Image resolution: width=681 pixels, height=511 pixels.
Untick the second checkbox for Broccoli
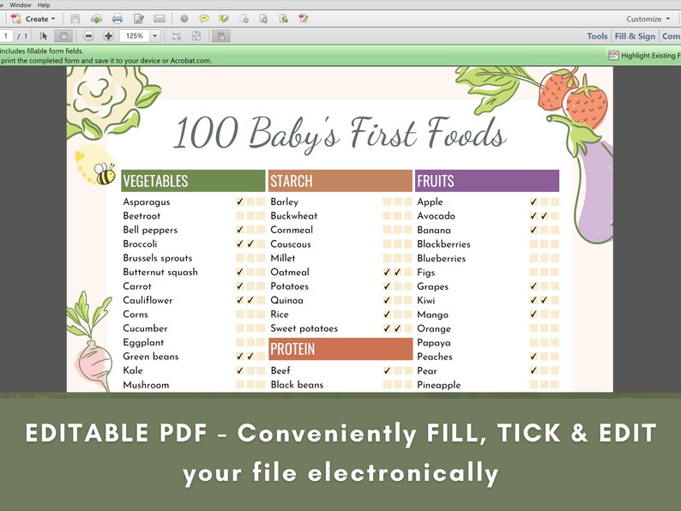[250, 243]
